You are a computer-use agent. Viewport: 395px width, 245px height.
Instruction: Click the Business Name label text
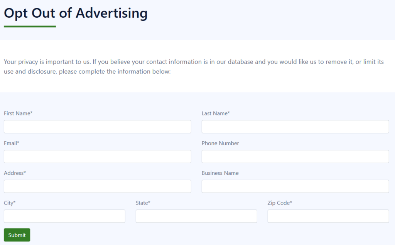click(220, 173)
